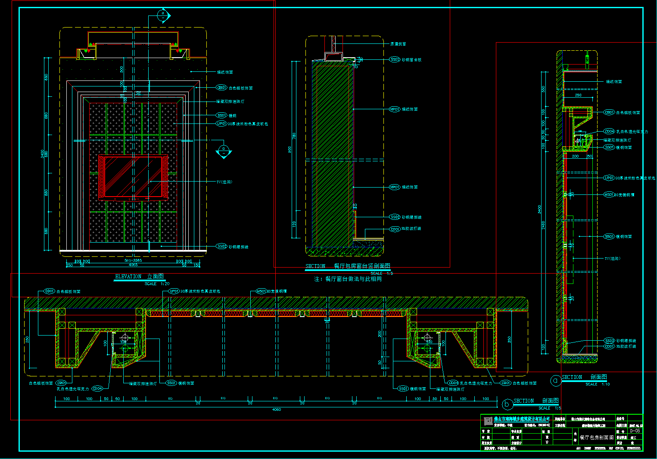Select the ELEVATION 立面图 title text
The height and width of the screenshot is (459, 657).
point(139,277)
